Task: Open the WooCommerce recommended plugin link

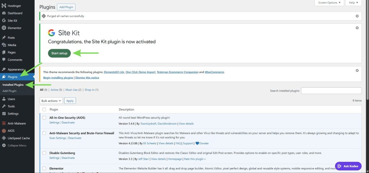Action: [x=214, y=72]
